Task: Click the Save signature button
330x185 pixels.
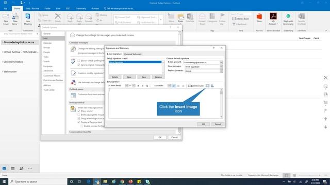Action: [143, 77]
